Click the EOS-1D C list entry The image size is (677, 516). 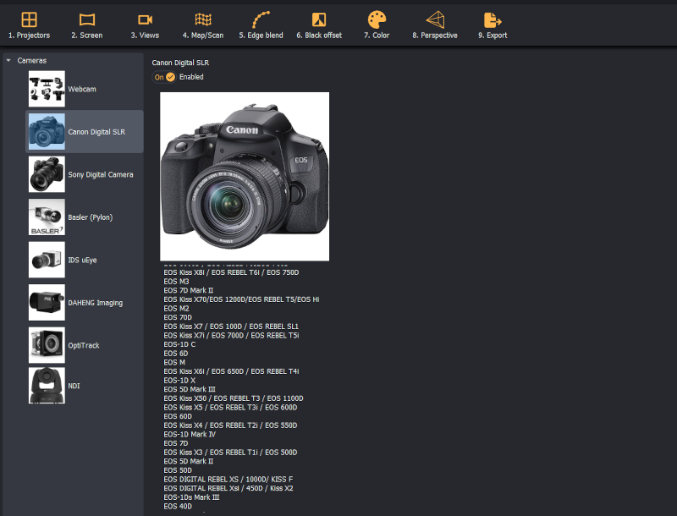point(179,344)
